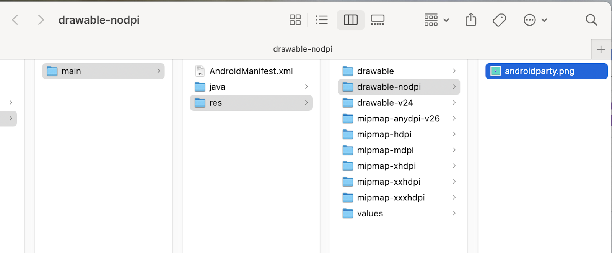Select the drawable-v24 folder

click(x=385, y=103)
